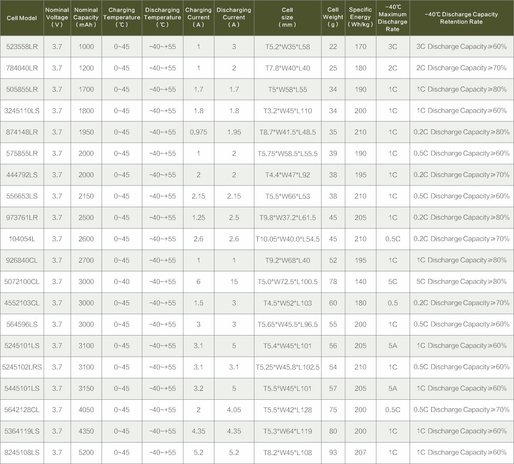Click charging temperature 0~40

point(122,282)
